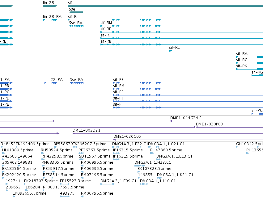Select the sif-RJ transcript

tap(182, 38)
